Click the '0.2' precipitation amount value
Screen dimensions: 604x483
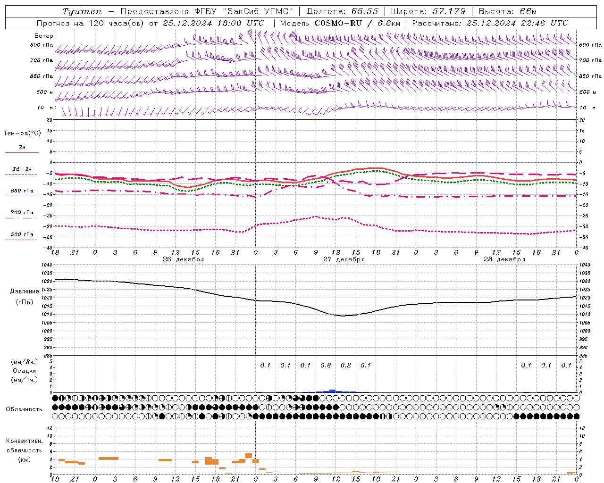346,365
